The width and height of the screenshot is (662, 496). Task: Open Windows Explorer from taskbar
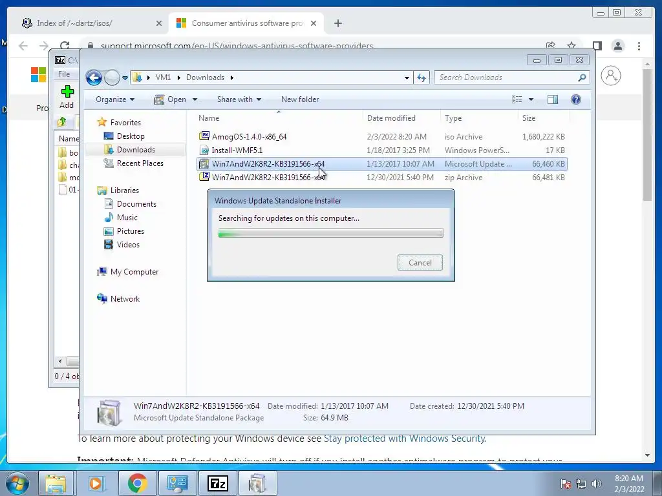click(56, 483)
